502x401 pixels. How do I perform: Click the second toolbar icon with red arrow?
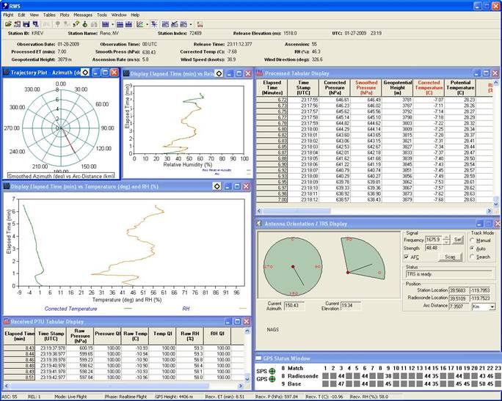(18, 24)
